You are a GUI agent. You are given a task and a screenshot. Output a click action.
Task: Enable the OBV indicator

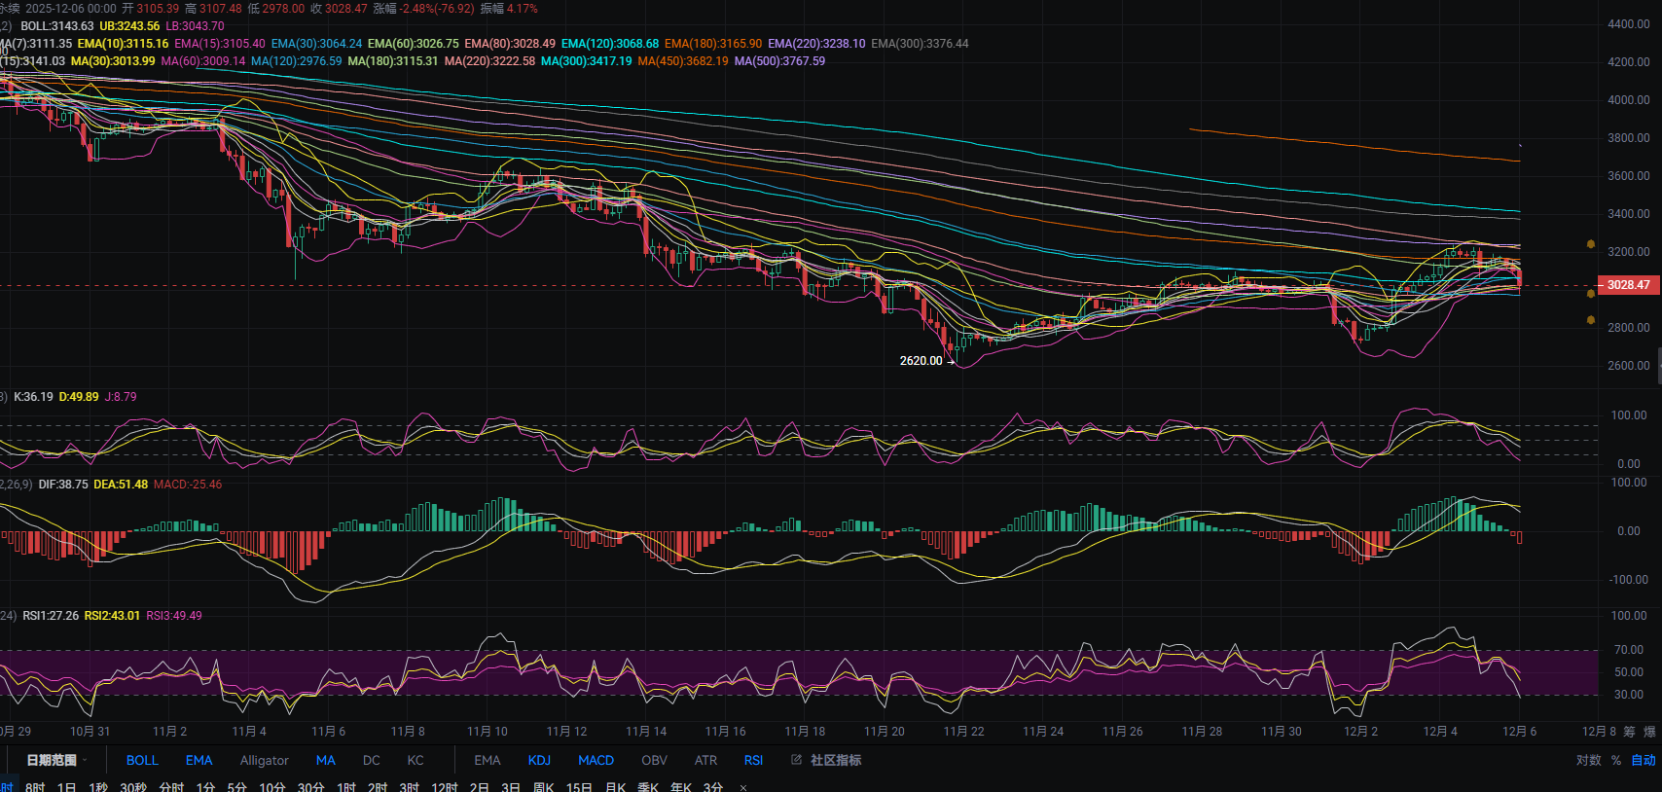coord(654,760)
